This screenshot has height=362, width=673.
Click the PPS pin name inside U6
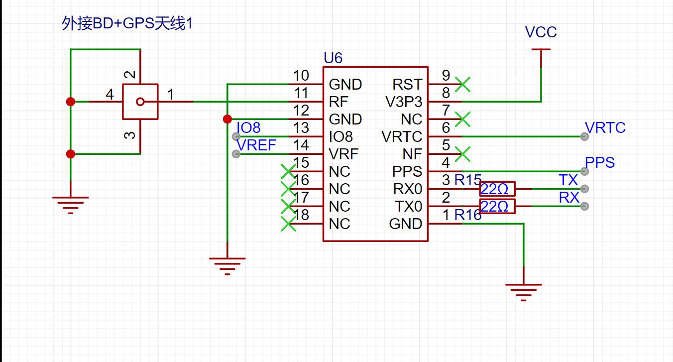click(407, 172)
